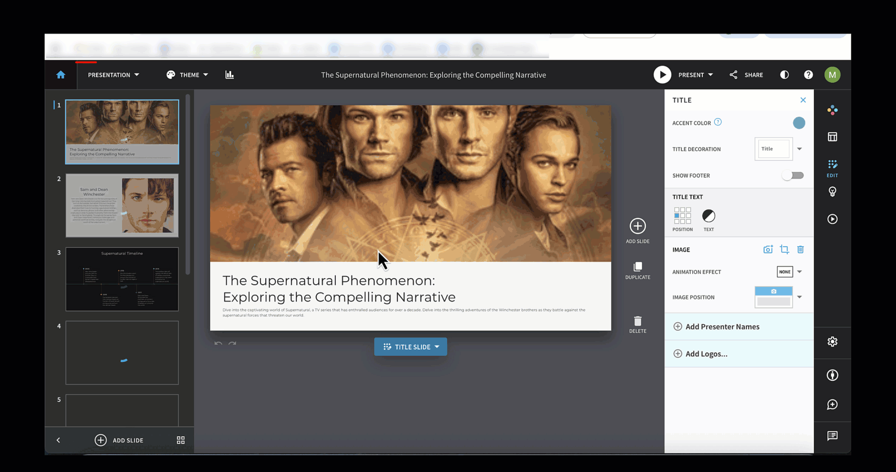Add a slide using the circled plus beside canvas

[637, 231]
